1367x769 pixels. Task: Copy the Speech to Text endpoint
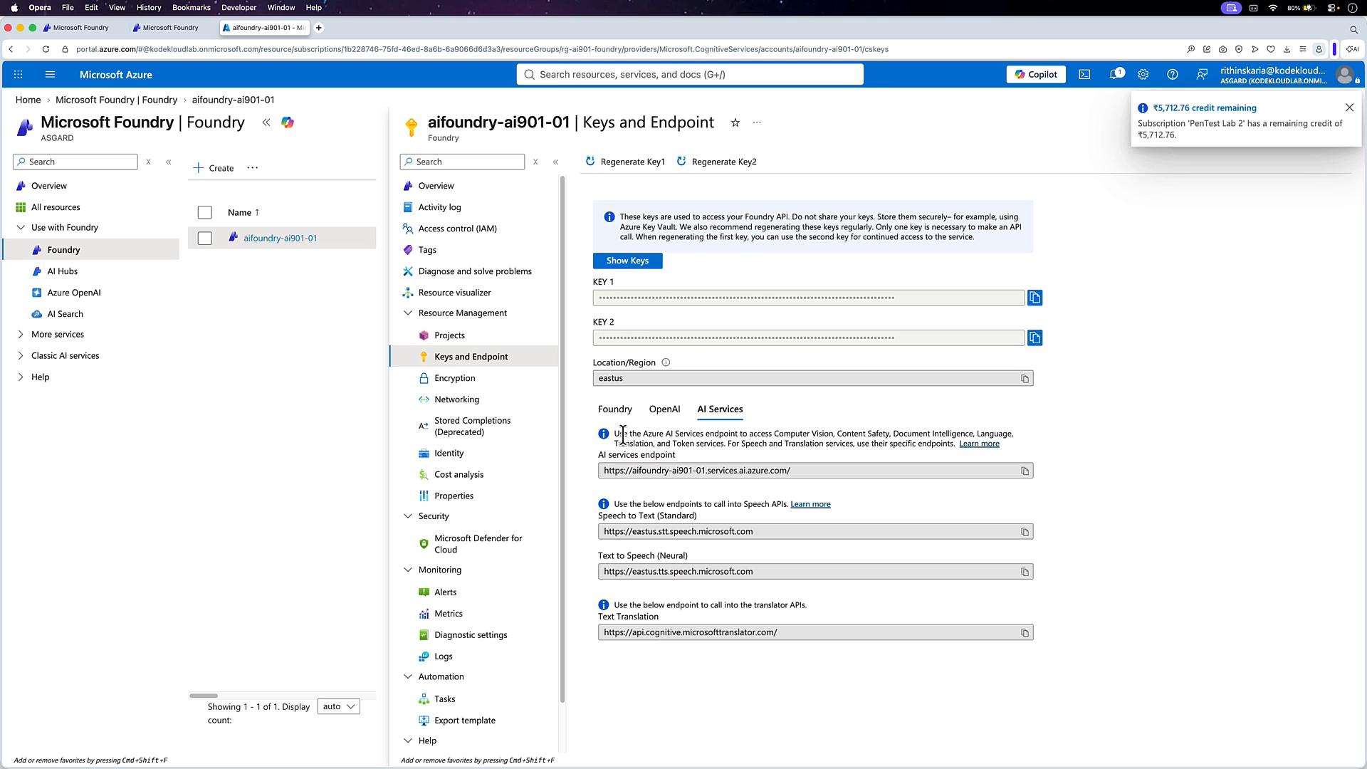point(1025,532)
